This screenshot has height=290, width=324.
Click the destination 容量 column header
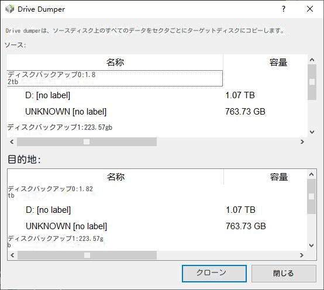click(278, 177)
